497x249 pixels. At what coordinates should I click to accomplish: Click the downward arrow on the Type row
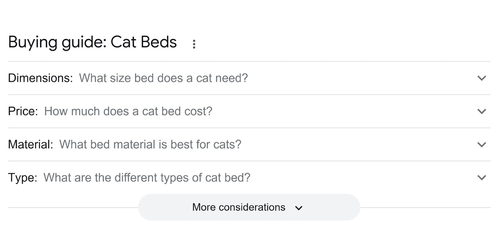pyautogui.click(x=481, y=178)
